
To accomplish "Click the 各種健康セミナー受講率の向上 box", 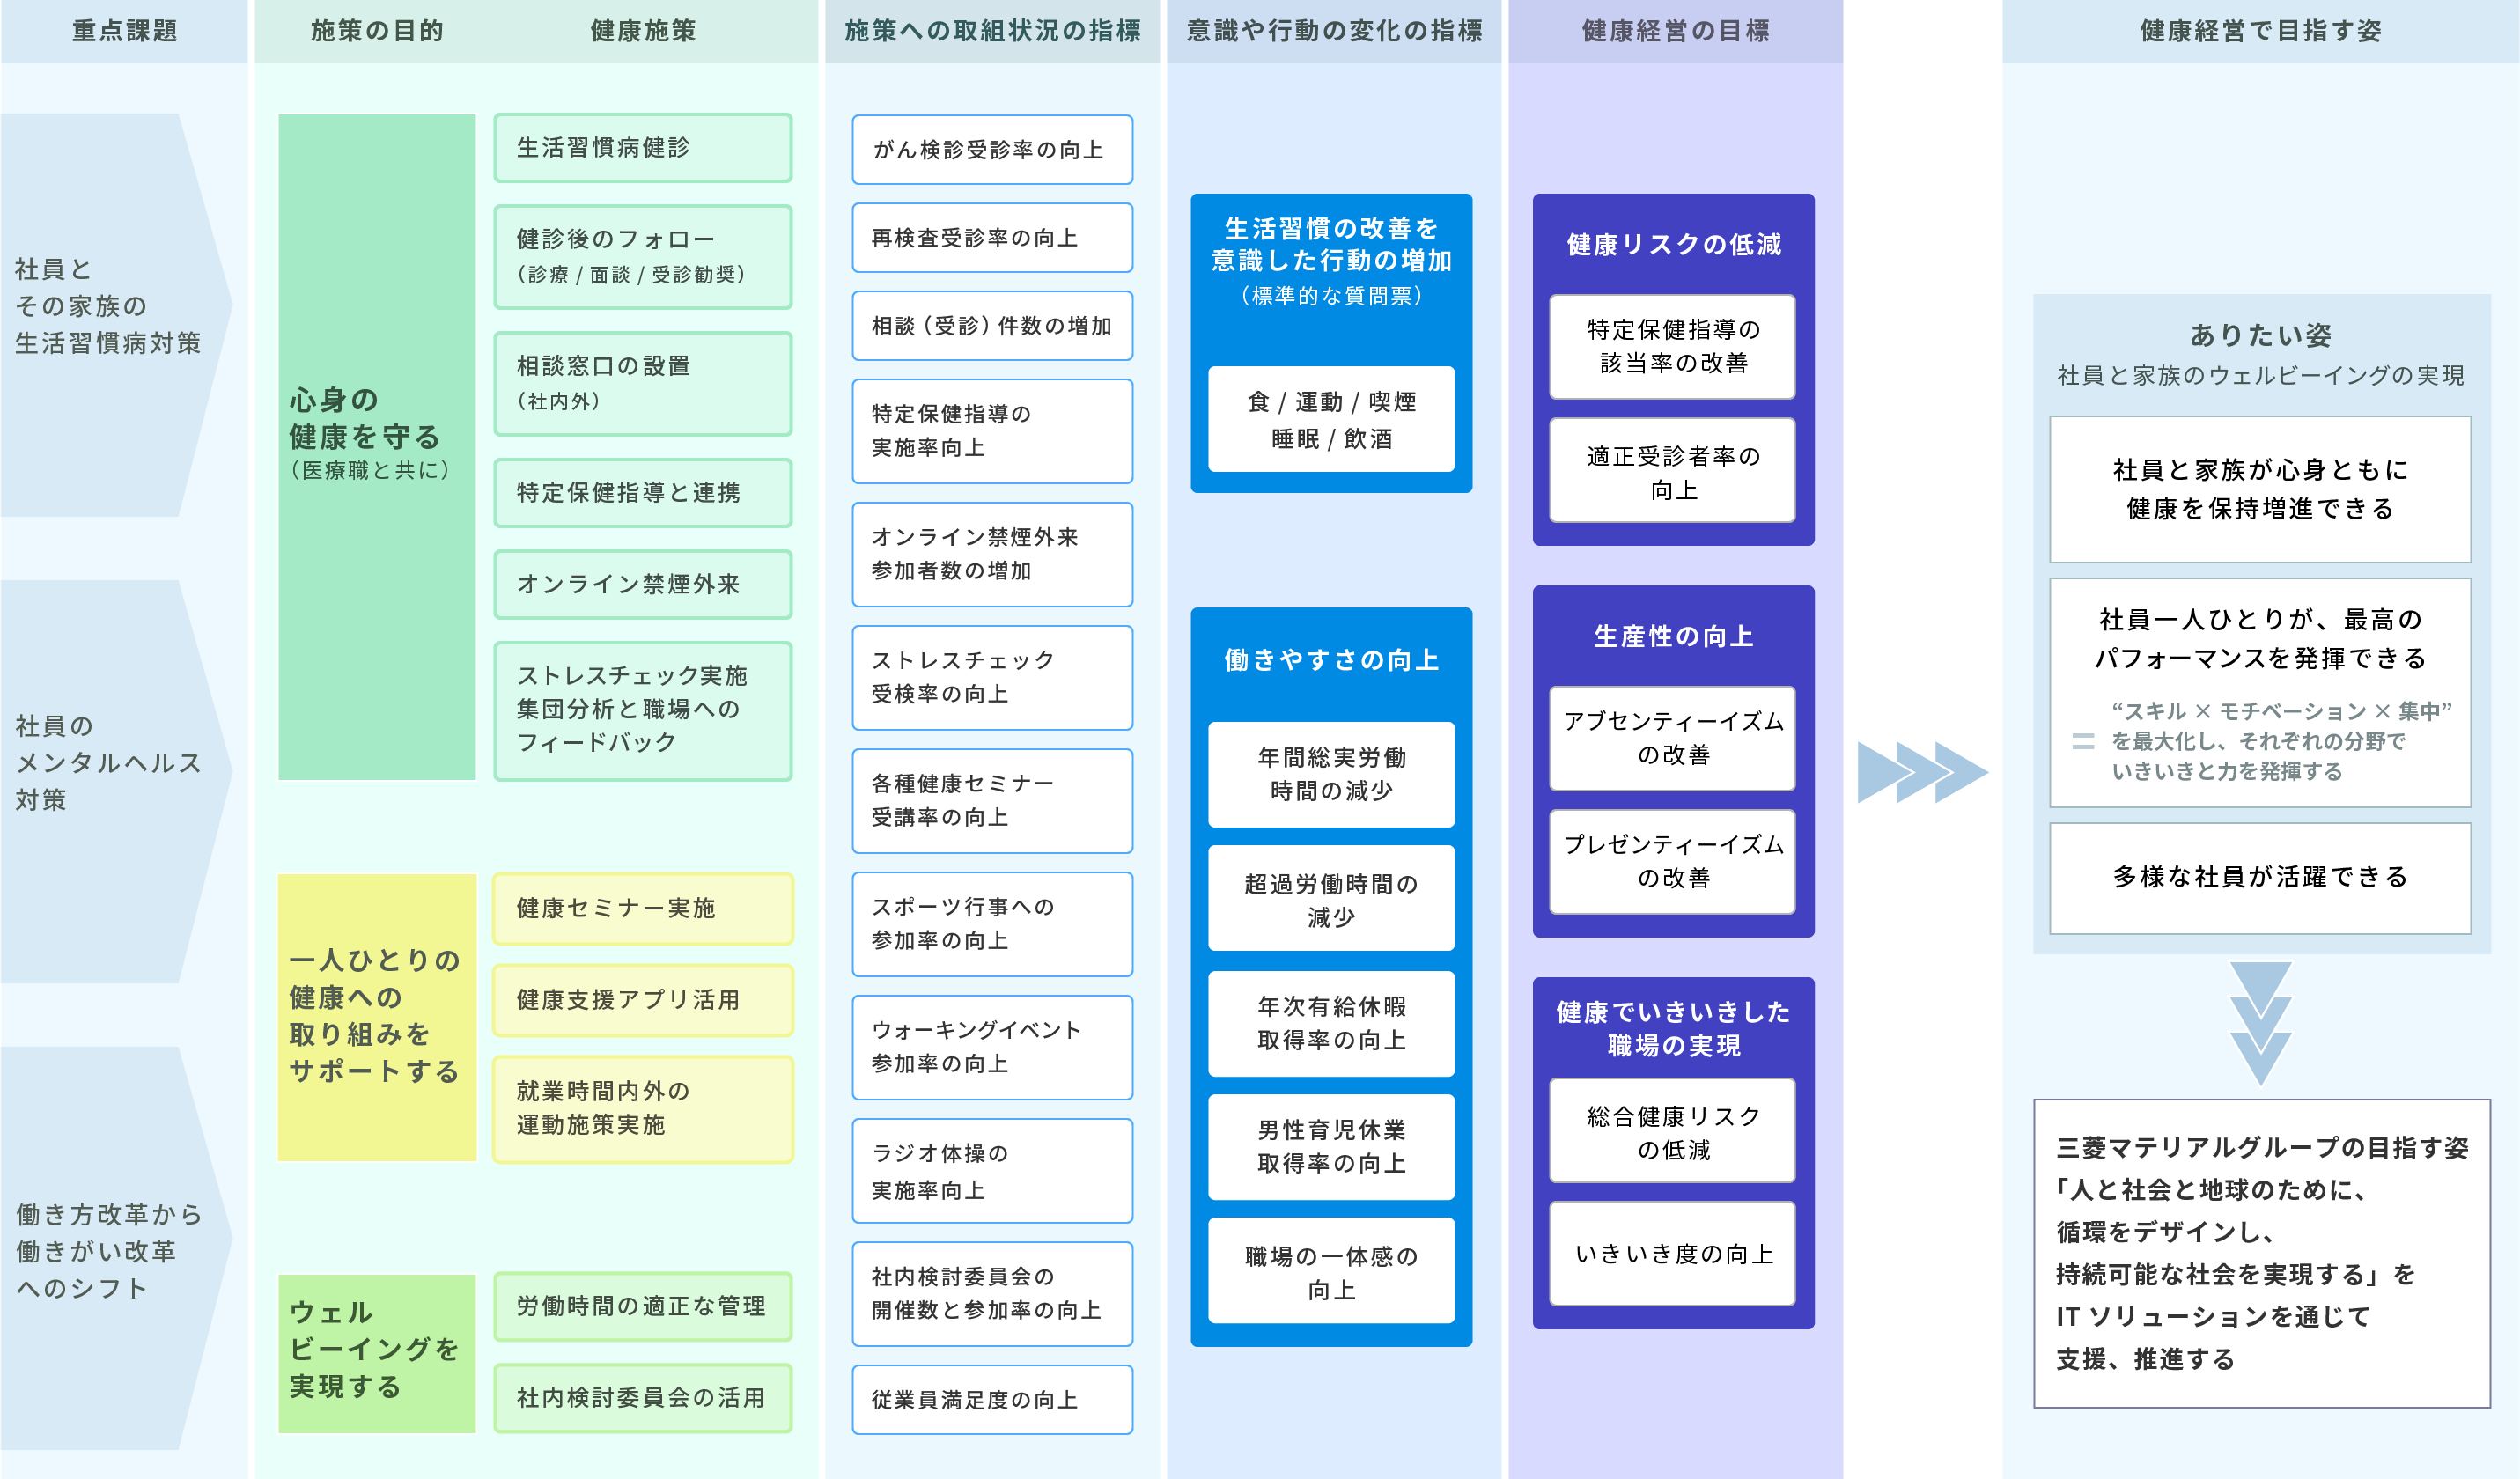I will (x=992, y=801).
